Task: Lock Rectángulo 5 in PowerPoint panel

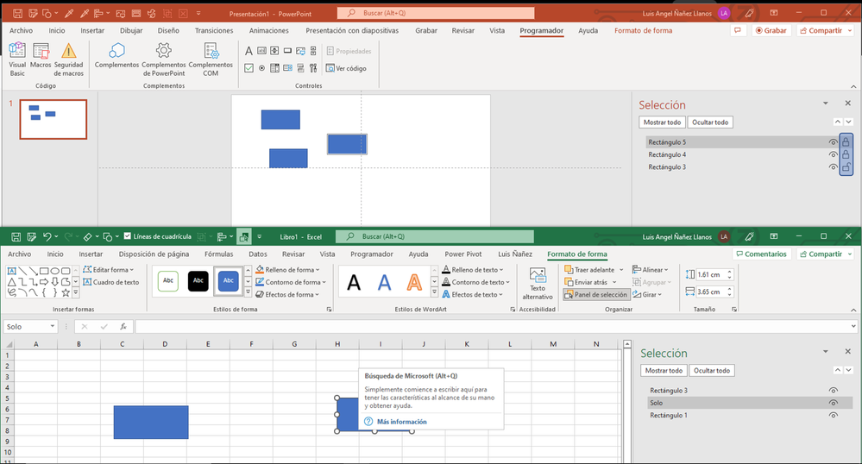Action: click(846, 141)
